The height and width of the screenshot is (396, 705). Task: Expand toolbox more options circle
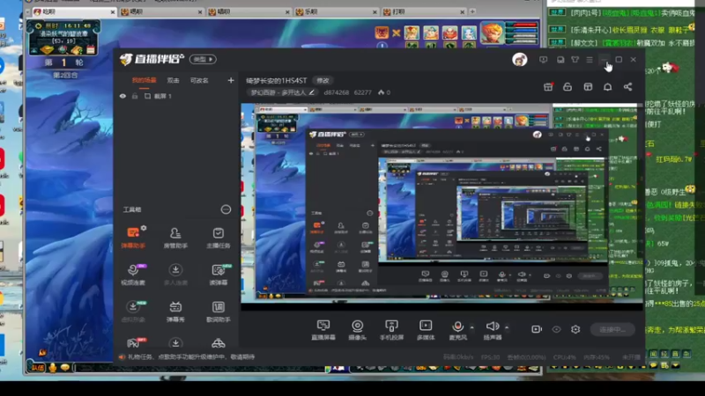pyautogui.click(x=226, y=209)
